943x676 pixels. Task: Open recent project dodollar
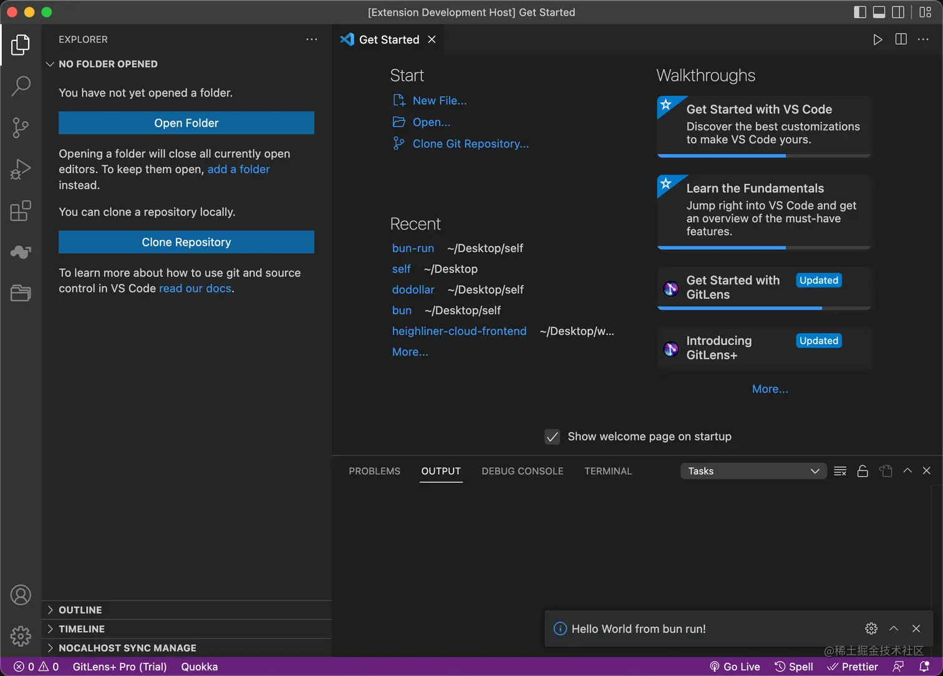coord(413,289)
